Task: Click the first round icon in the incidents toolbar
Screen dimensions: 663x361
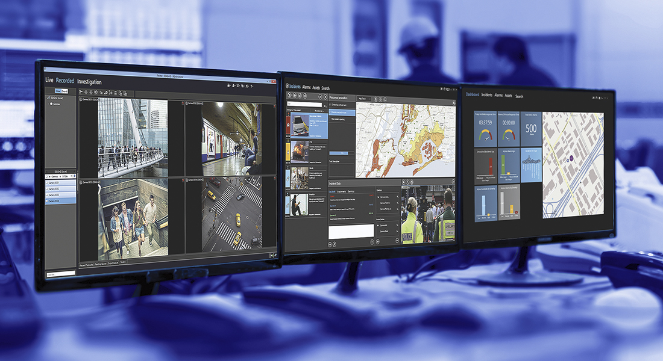Action: click(x=289, y=95)
